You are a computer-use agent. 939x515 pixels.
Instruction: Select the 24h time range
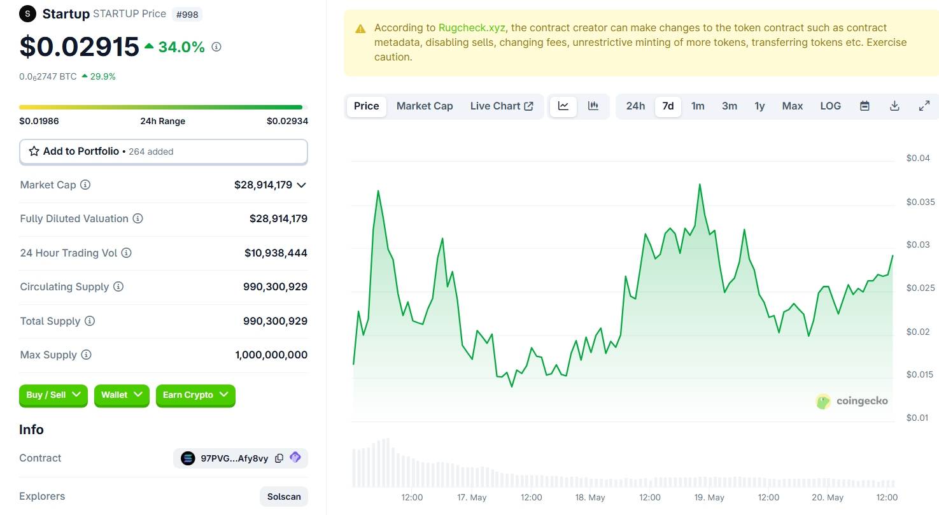coord(635,106)
